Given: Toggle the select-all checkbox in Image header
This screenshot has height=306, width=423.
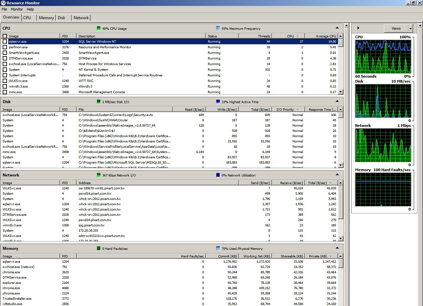Looking at the screenshot, I should click(x=5, y=36).
